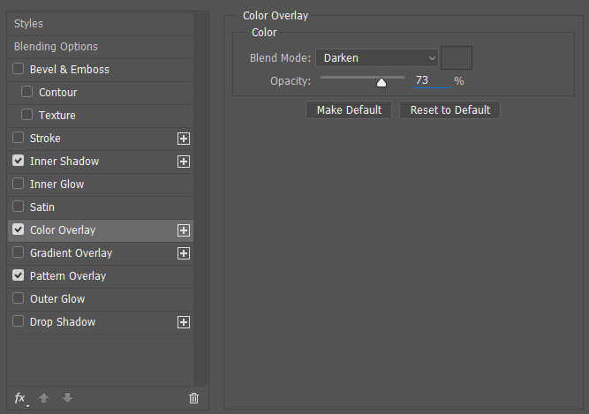Move effect down with arrow icon
Viewport: 589px width, 414px height.
click(68, 398)
